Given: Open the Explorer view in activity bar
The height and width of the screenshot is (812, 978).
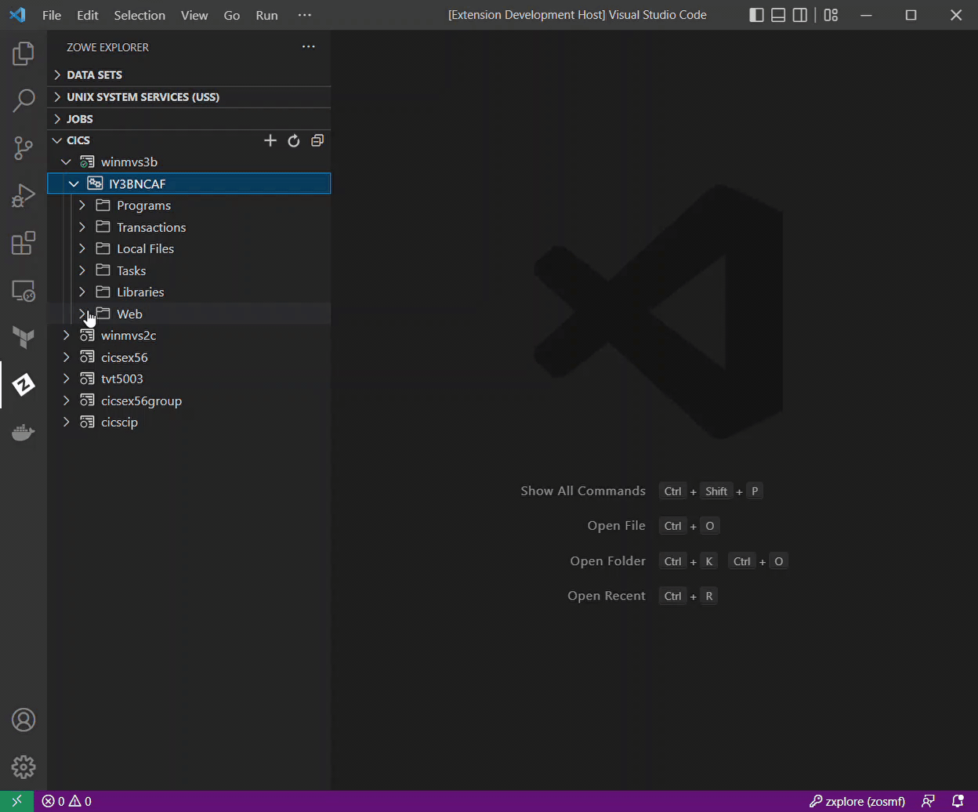Looking at the screenshot, I should tap(24, 53).
